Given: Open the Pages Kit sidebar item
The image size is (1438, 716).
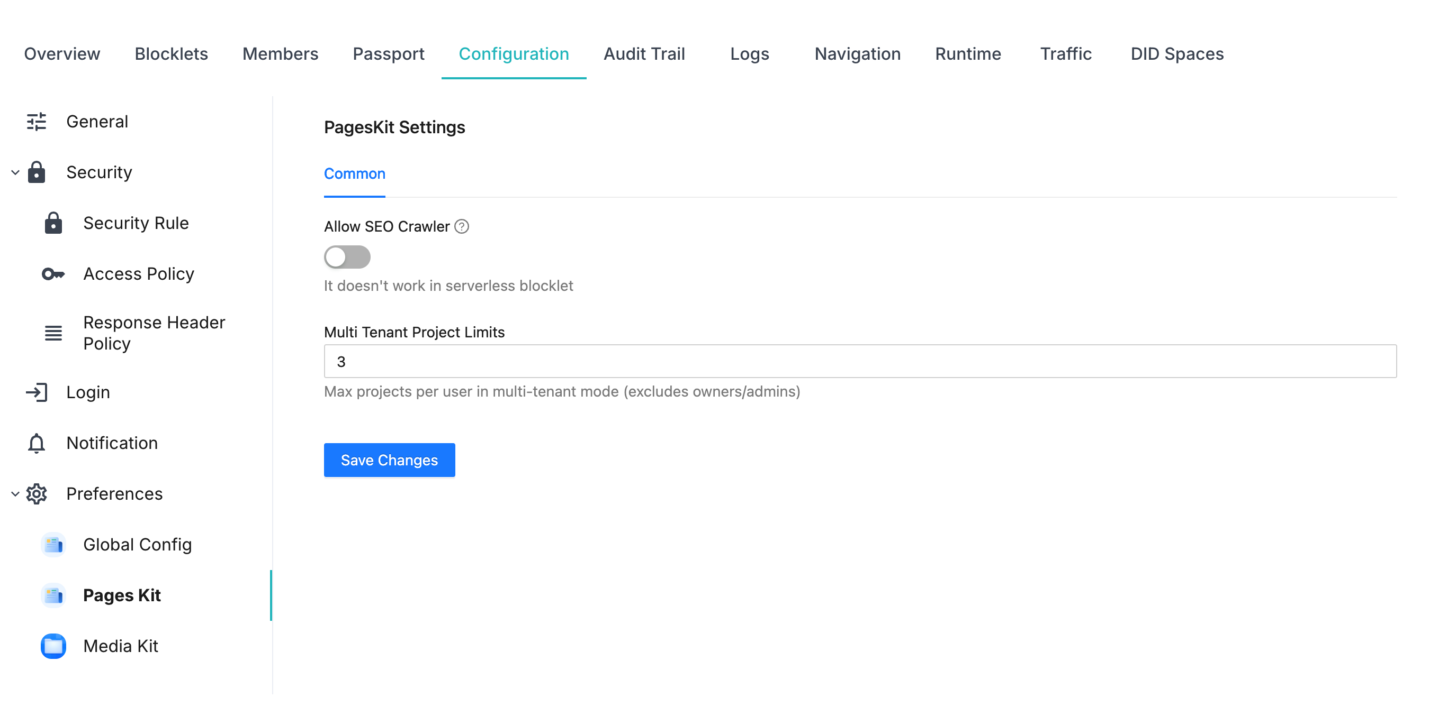Looking at the screenshot, I should click(122, 595).
